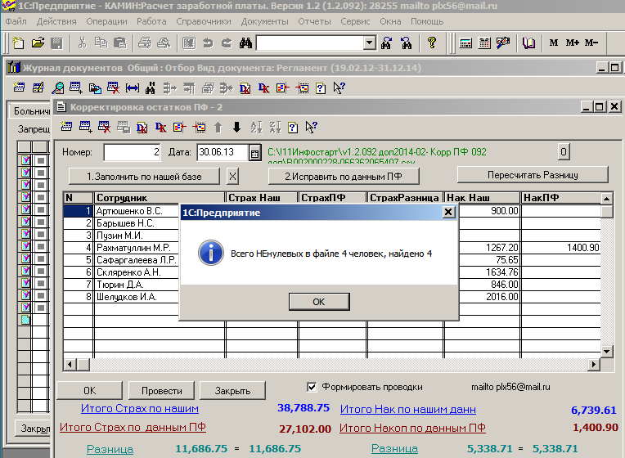Click the context help pointer icon in document toolbar
Image resolution: width=625 pixels, height=458 pixels.
pos(311,127)
